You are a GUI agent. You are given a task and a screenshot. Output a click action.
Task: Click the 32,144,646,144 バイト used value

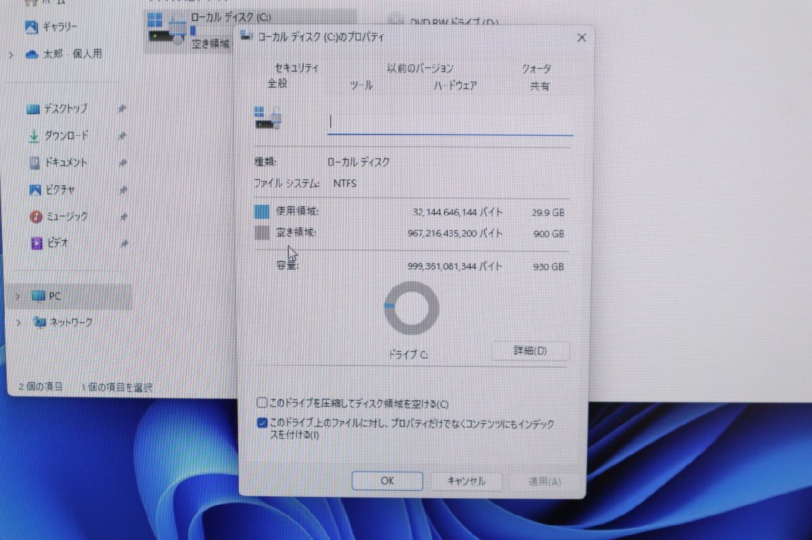tap(457, 212)
